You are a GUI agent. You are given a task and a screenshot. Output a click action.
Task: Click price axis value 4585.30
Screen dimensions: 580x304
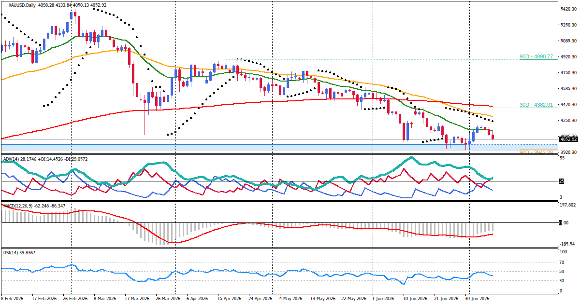pyautogui.click(x=569, y=89)
